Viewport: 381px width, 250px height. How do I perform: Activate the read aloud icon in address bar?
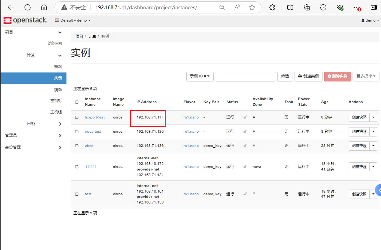point(237,8)
